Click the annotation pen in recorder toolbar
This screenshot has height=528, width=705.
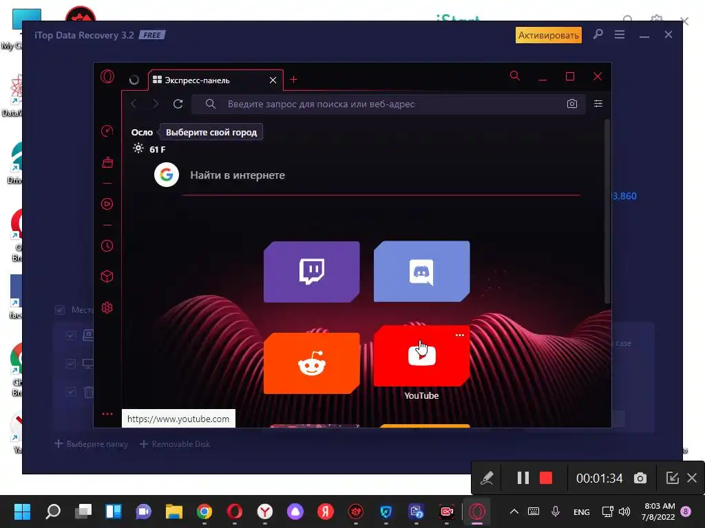[x=487, y=478]
